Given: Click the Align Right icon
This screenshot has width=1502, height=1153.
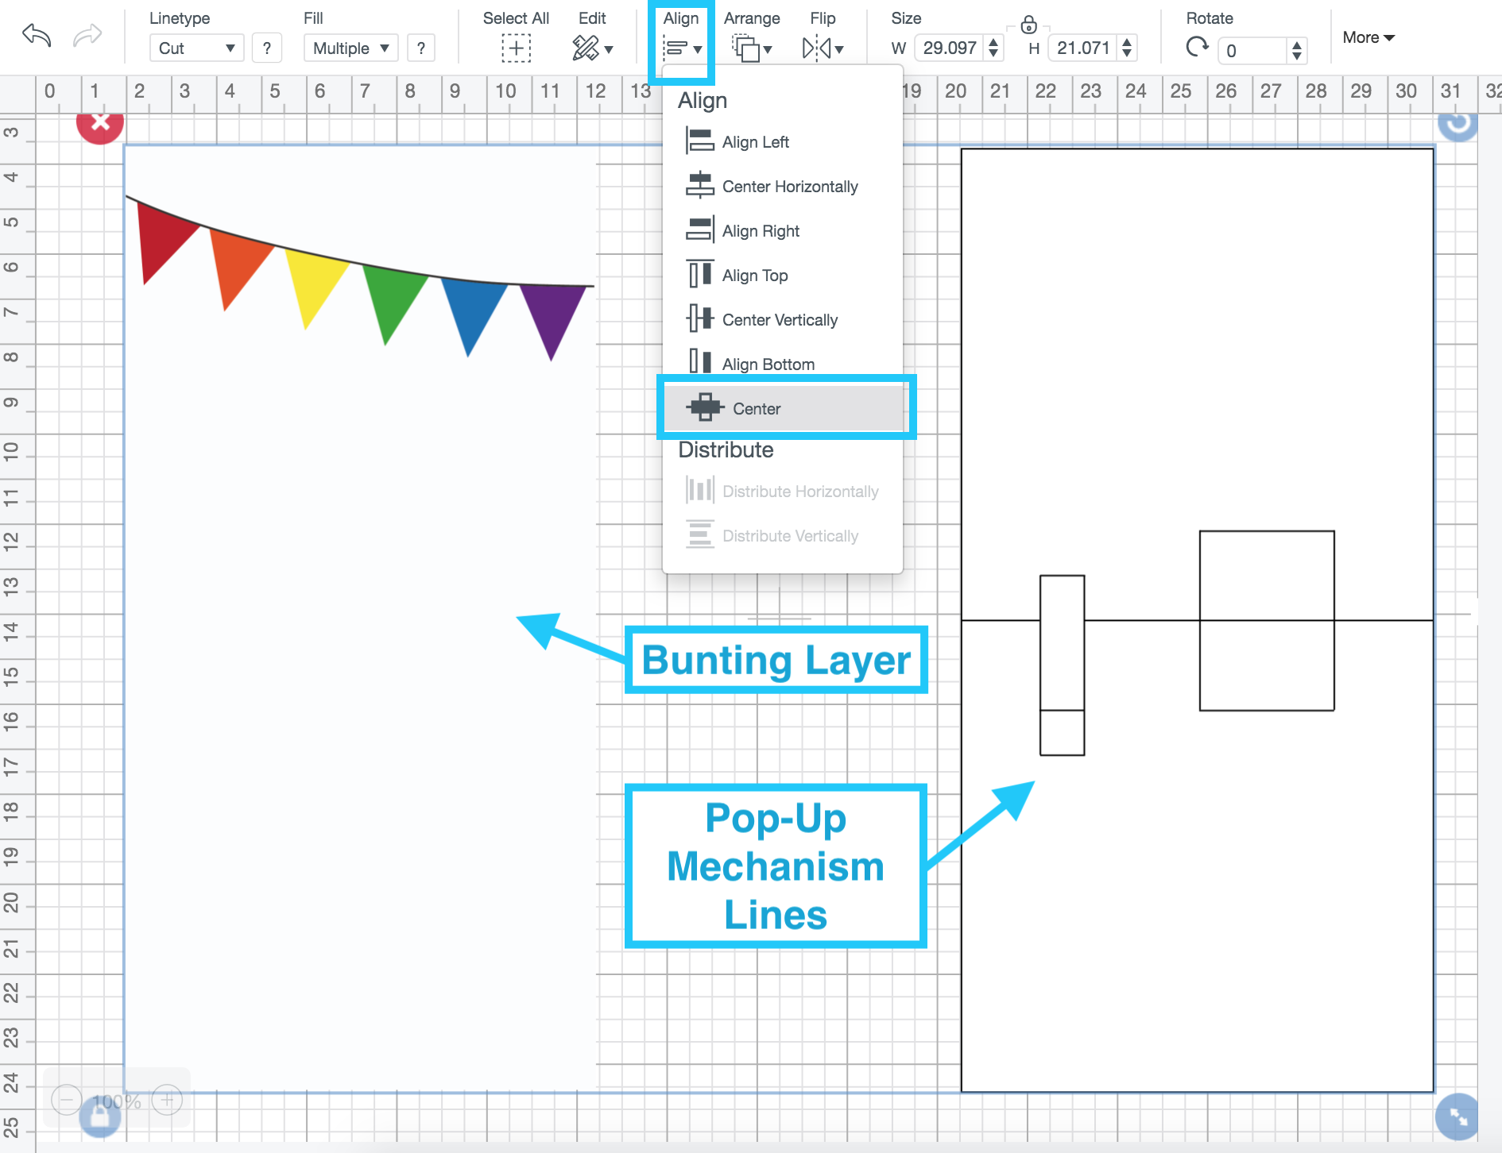Looking at the screenshot, I should 699,230.
